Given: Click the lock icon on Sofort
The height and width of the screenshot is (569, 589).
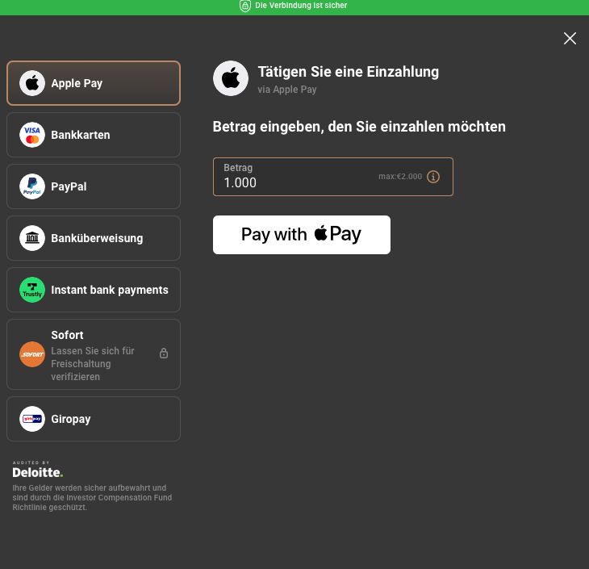Looking at the screenshot, I should (164, 354).
